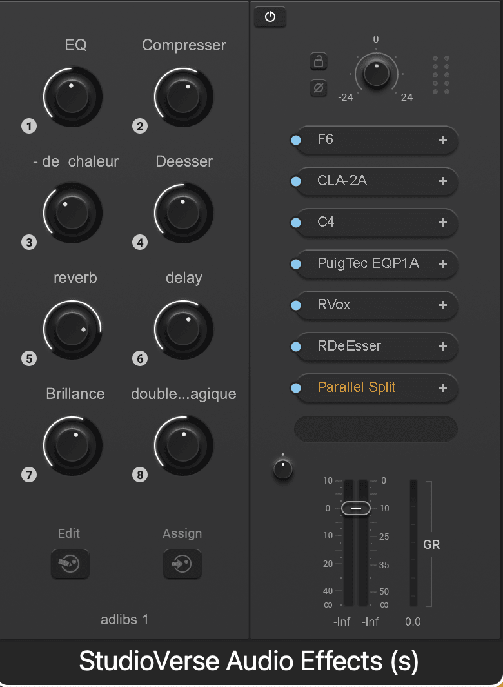Screen dimensions: 503x687
Task: Select macro number 6 badge
Action: (x=140, y=358)
